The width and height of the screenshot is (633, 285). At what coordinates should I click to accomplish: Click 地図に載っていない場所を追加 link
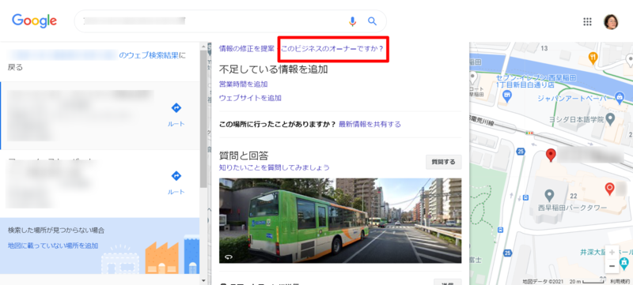tap(53, 246)
